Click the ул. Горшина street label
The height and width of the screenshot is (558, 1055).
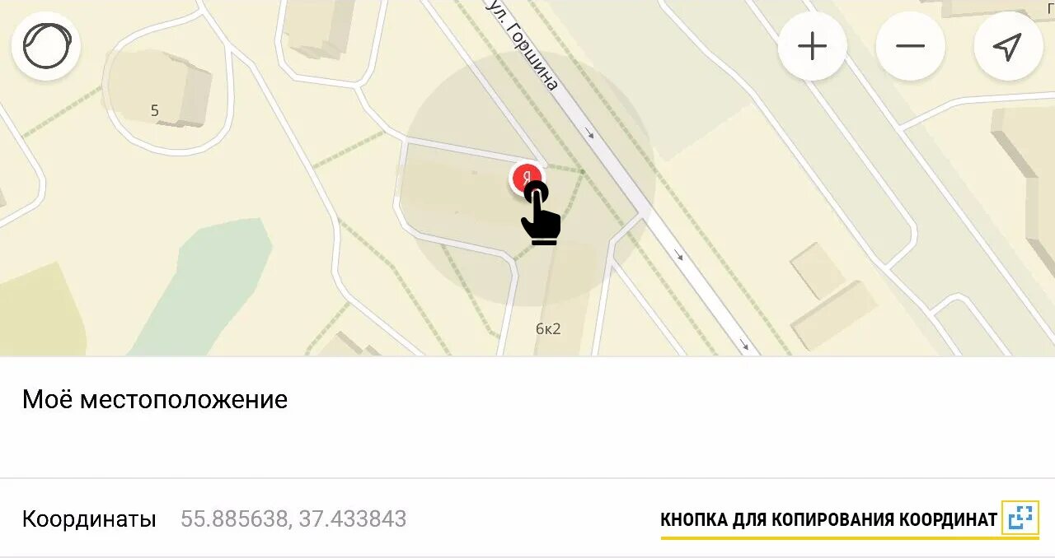523,44
